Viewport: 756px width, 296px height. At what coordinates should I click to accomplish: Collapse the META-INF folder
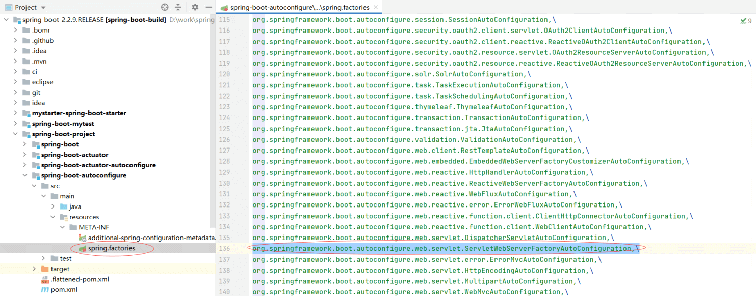tap(62, 227)
